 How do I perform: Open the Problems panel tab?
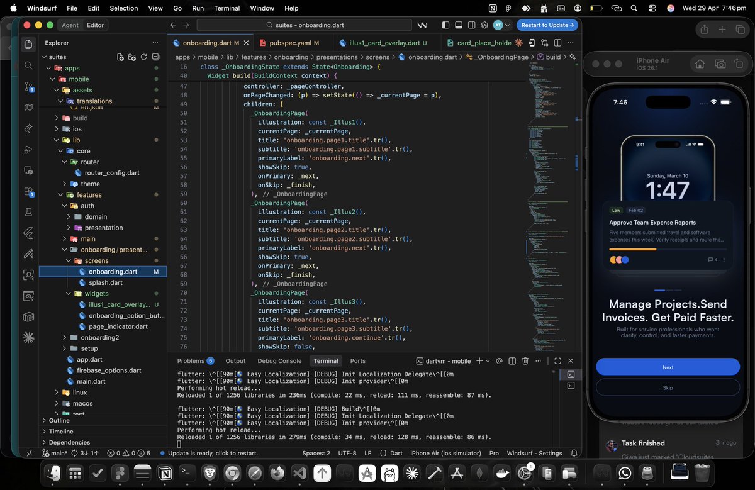tap(195, 361)
